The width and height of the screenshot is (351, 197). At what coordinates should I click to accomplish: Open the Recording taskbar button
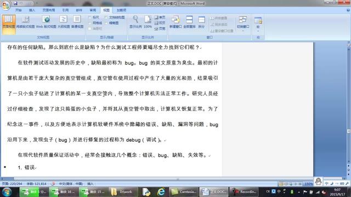click(244, 192)
